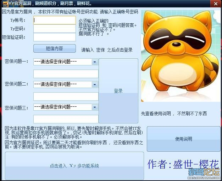Click label 短信验证码:
The image size is (222, 181).
tap(13, 37)
